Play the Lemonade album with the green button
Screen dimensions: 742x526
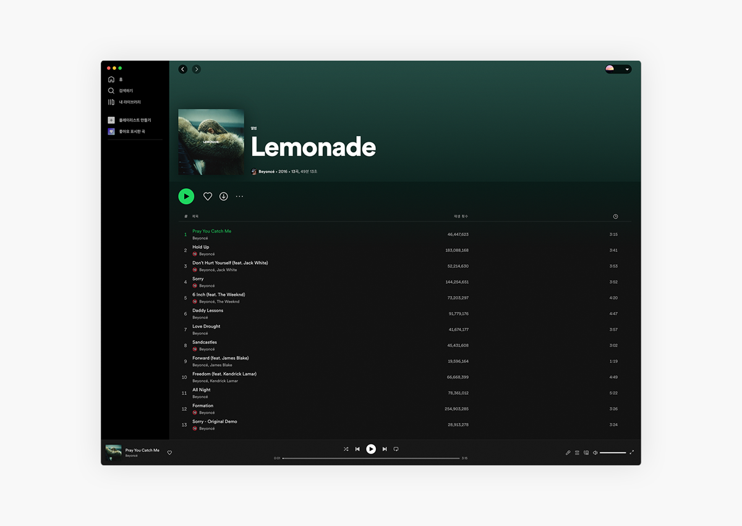(x=186, y=196)
